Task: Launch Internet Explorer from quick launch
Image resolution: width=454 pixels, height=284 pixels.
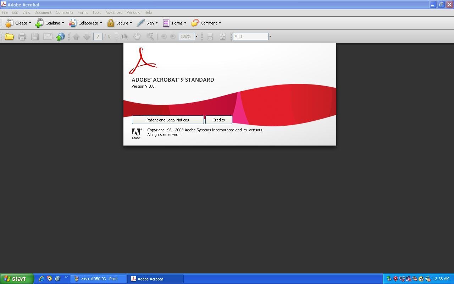Action: [x=41, y=279]
